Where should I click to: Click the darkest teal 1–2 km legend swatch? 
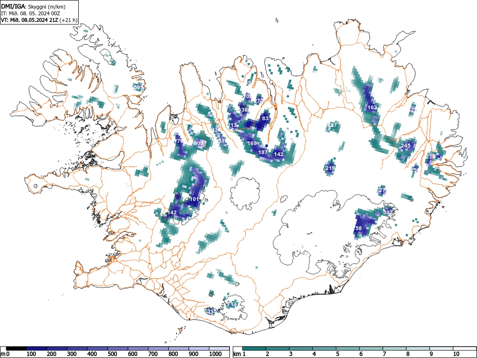click(254, 348)
